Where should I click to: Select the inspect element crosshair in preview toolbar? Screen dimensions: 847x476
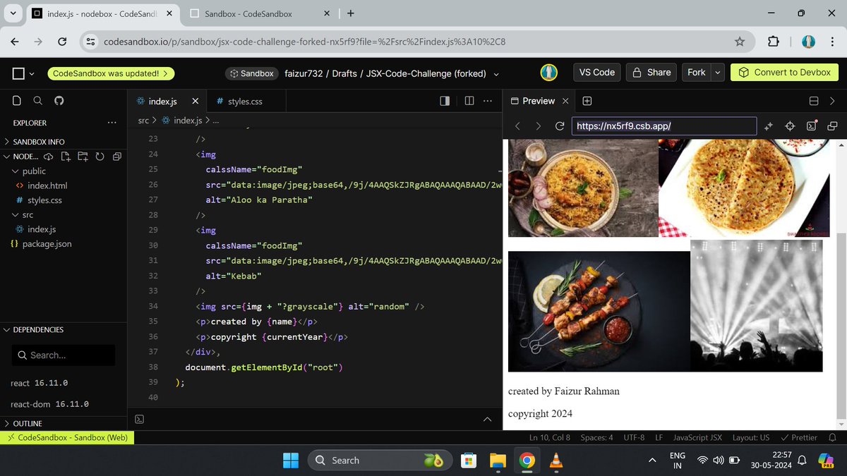(789, 125)
